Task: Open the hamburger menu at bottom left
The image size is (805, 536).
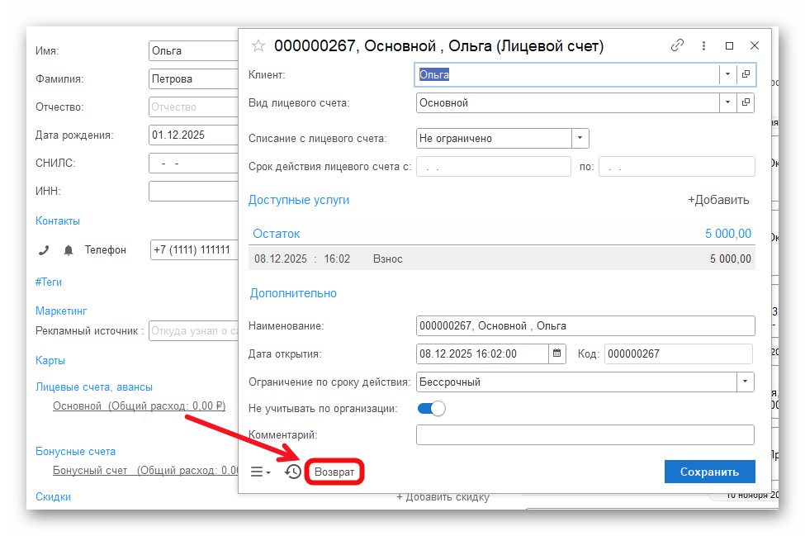Action: click(x=260, y=472)
